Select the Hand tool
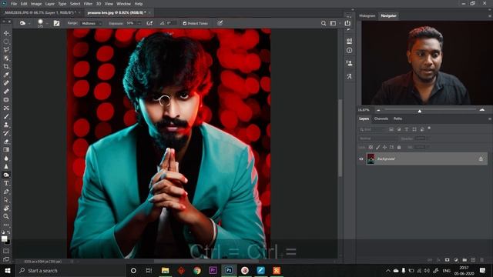The height and width of the screenshot is (277, 493). [6, 208]
